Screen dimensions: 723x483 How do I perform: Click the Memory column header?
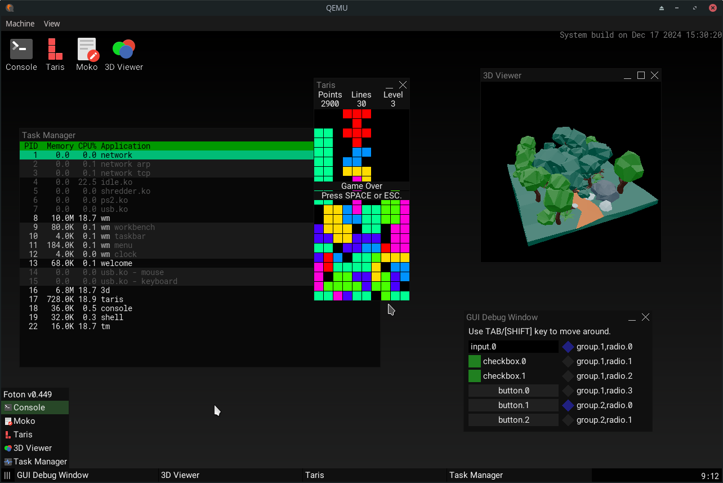[60, 146]
